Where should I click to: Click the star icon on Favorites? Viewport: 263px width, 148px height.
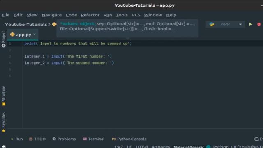click(x=4, y=131)
